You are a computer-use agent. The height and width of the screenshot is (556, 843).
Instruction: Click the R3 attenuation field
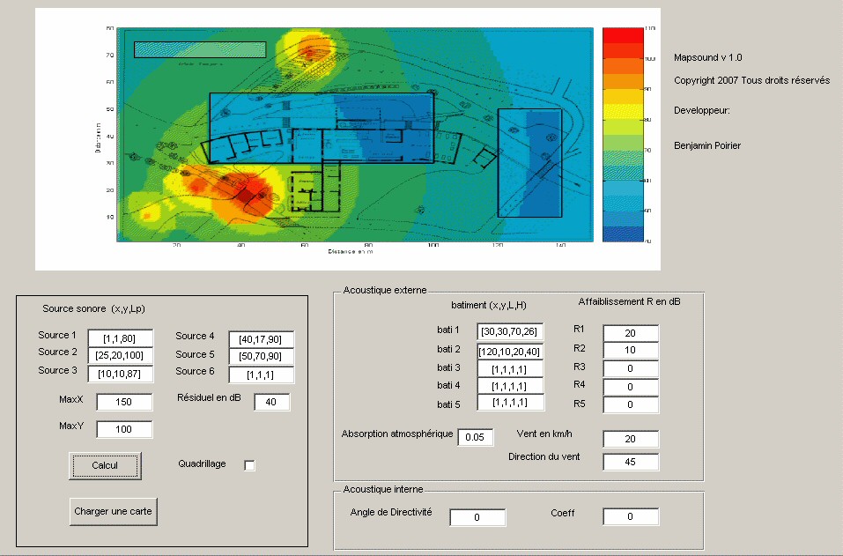[x=631, y=368]
